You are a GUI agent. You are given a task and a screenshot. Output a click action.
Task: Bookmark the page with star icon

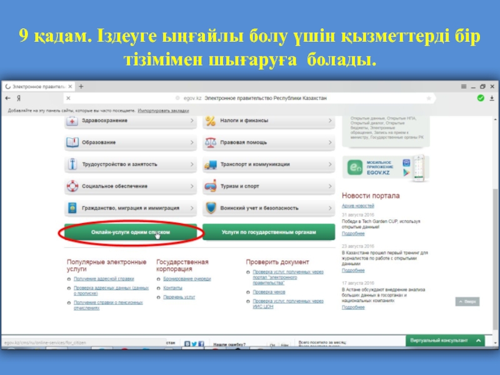[x=429, y=98]
